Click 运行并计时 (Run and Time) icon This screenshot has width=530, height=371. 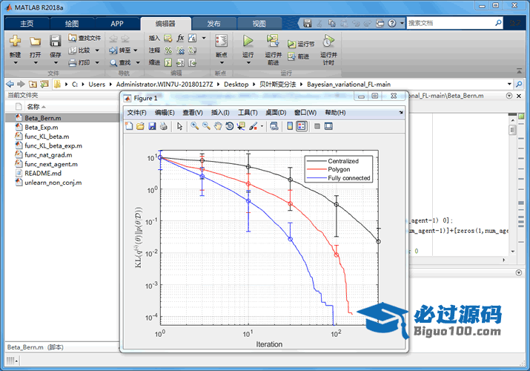328,41
